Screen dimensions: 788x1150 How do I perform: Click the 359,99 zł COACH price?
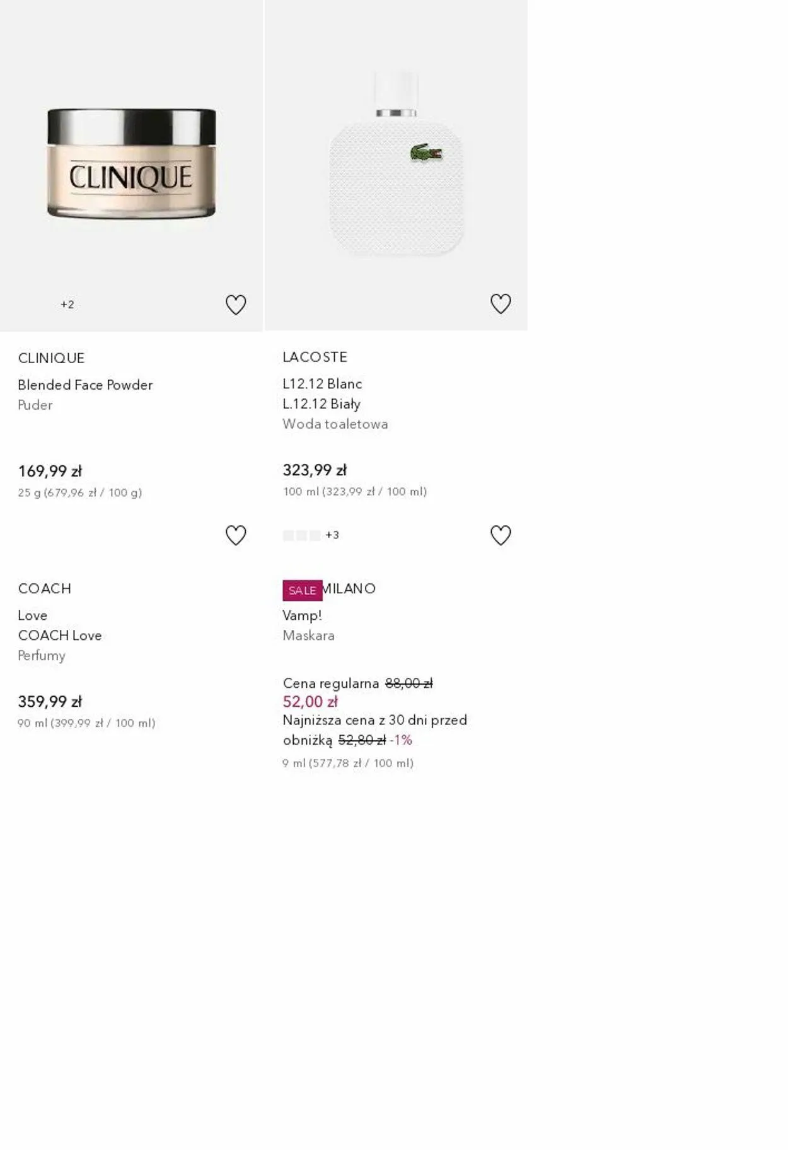50,702
